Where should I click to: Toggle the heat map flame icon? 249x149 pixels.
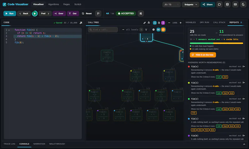click(x=159, y=23)
